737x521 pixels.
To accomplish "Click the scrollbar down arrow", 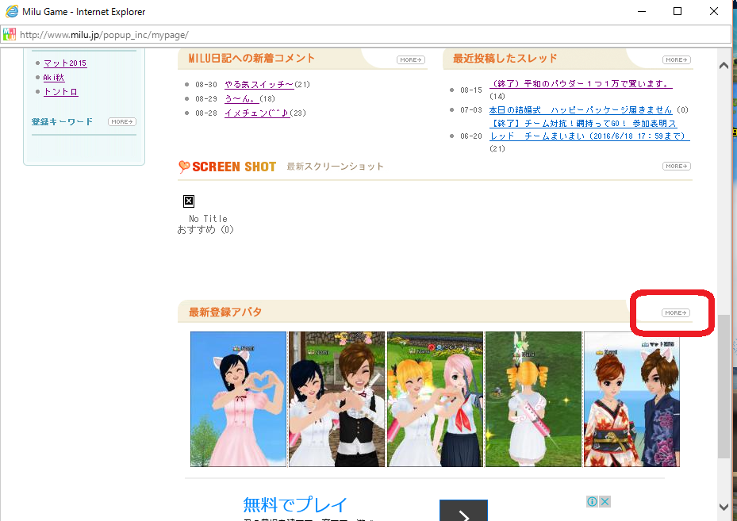I will point(724,507).
